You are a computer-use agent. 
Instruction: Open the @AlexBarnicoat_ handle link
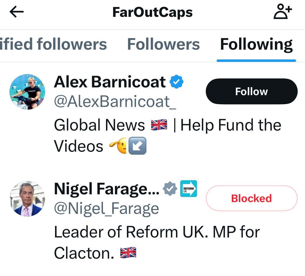115,102
